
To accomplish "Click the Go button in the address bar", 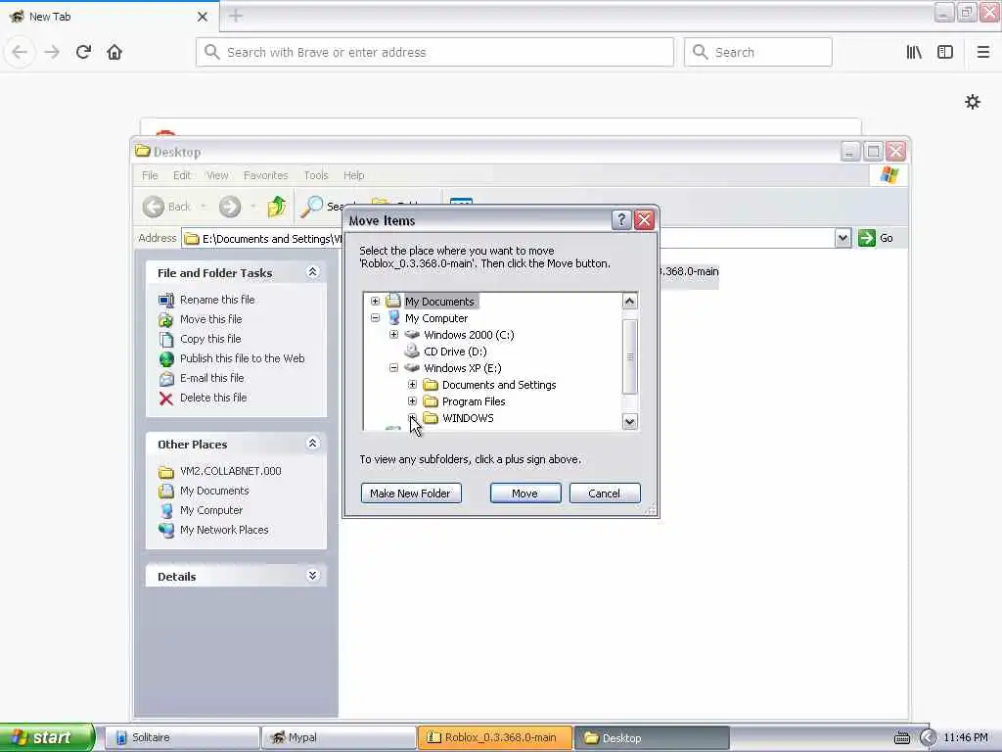I will (x=876, y=238).
